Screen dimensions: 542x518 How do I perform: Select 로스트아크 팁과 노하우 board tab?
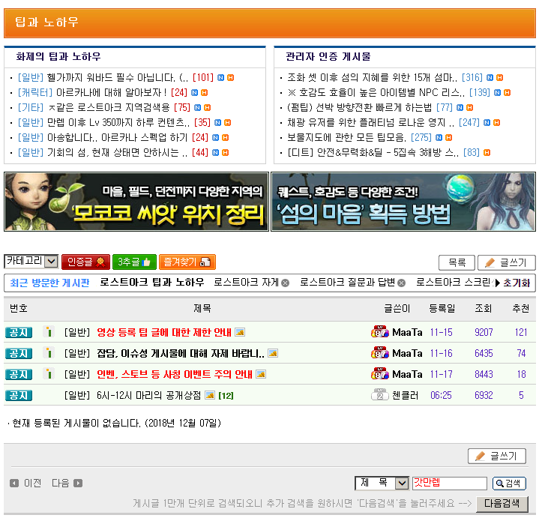coord(151,283)
